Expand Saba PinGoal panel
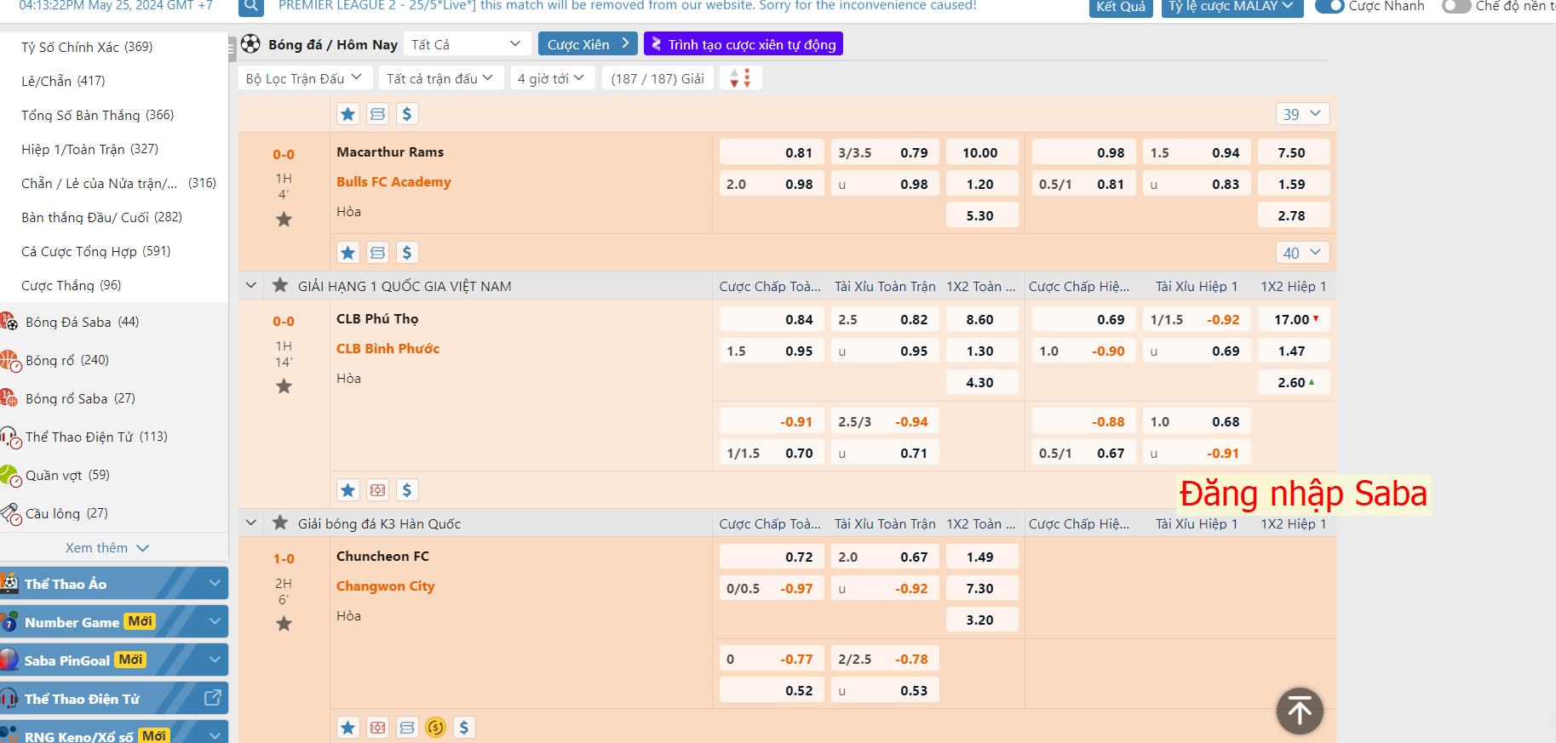This screenshot has width=1556, height=743. tap(114, 660)
